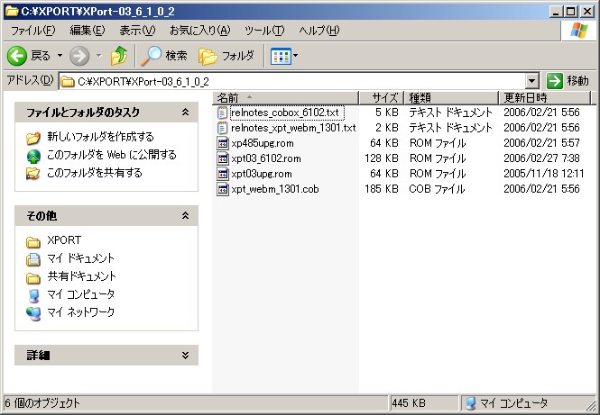Open the ファイル(F) menu
The image size is (600, 415).
32,31
